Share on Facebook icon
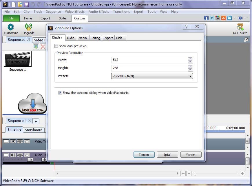 [206, 18]
